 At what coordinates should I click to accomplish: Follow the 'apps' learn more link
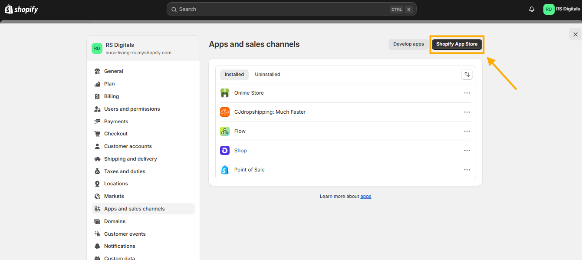[x=366, y=197]
